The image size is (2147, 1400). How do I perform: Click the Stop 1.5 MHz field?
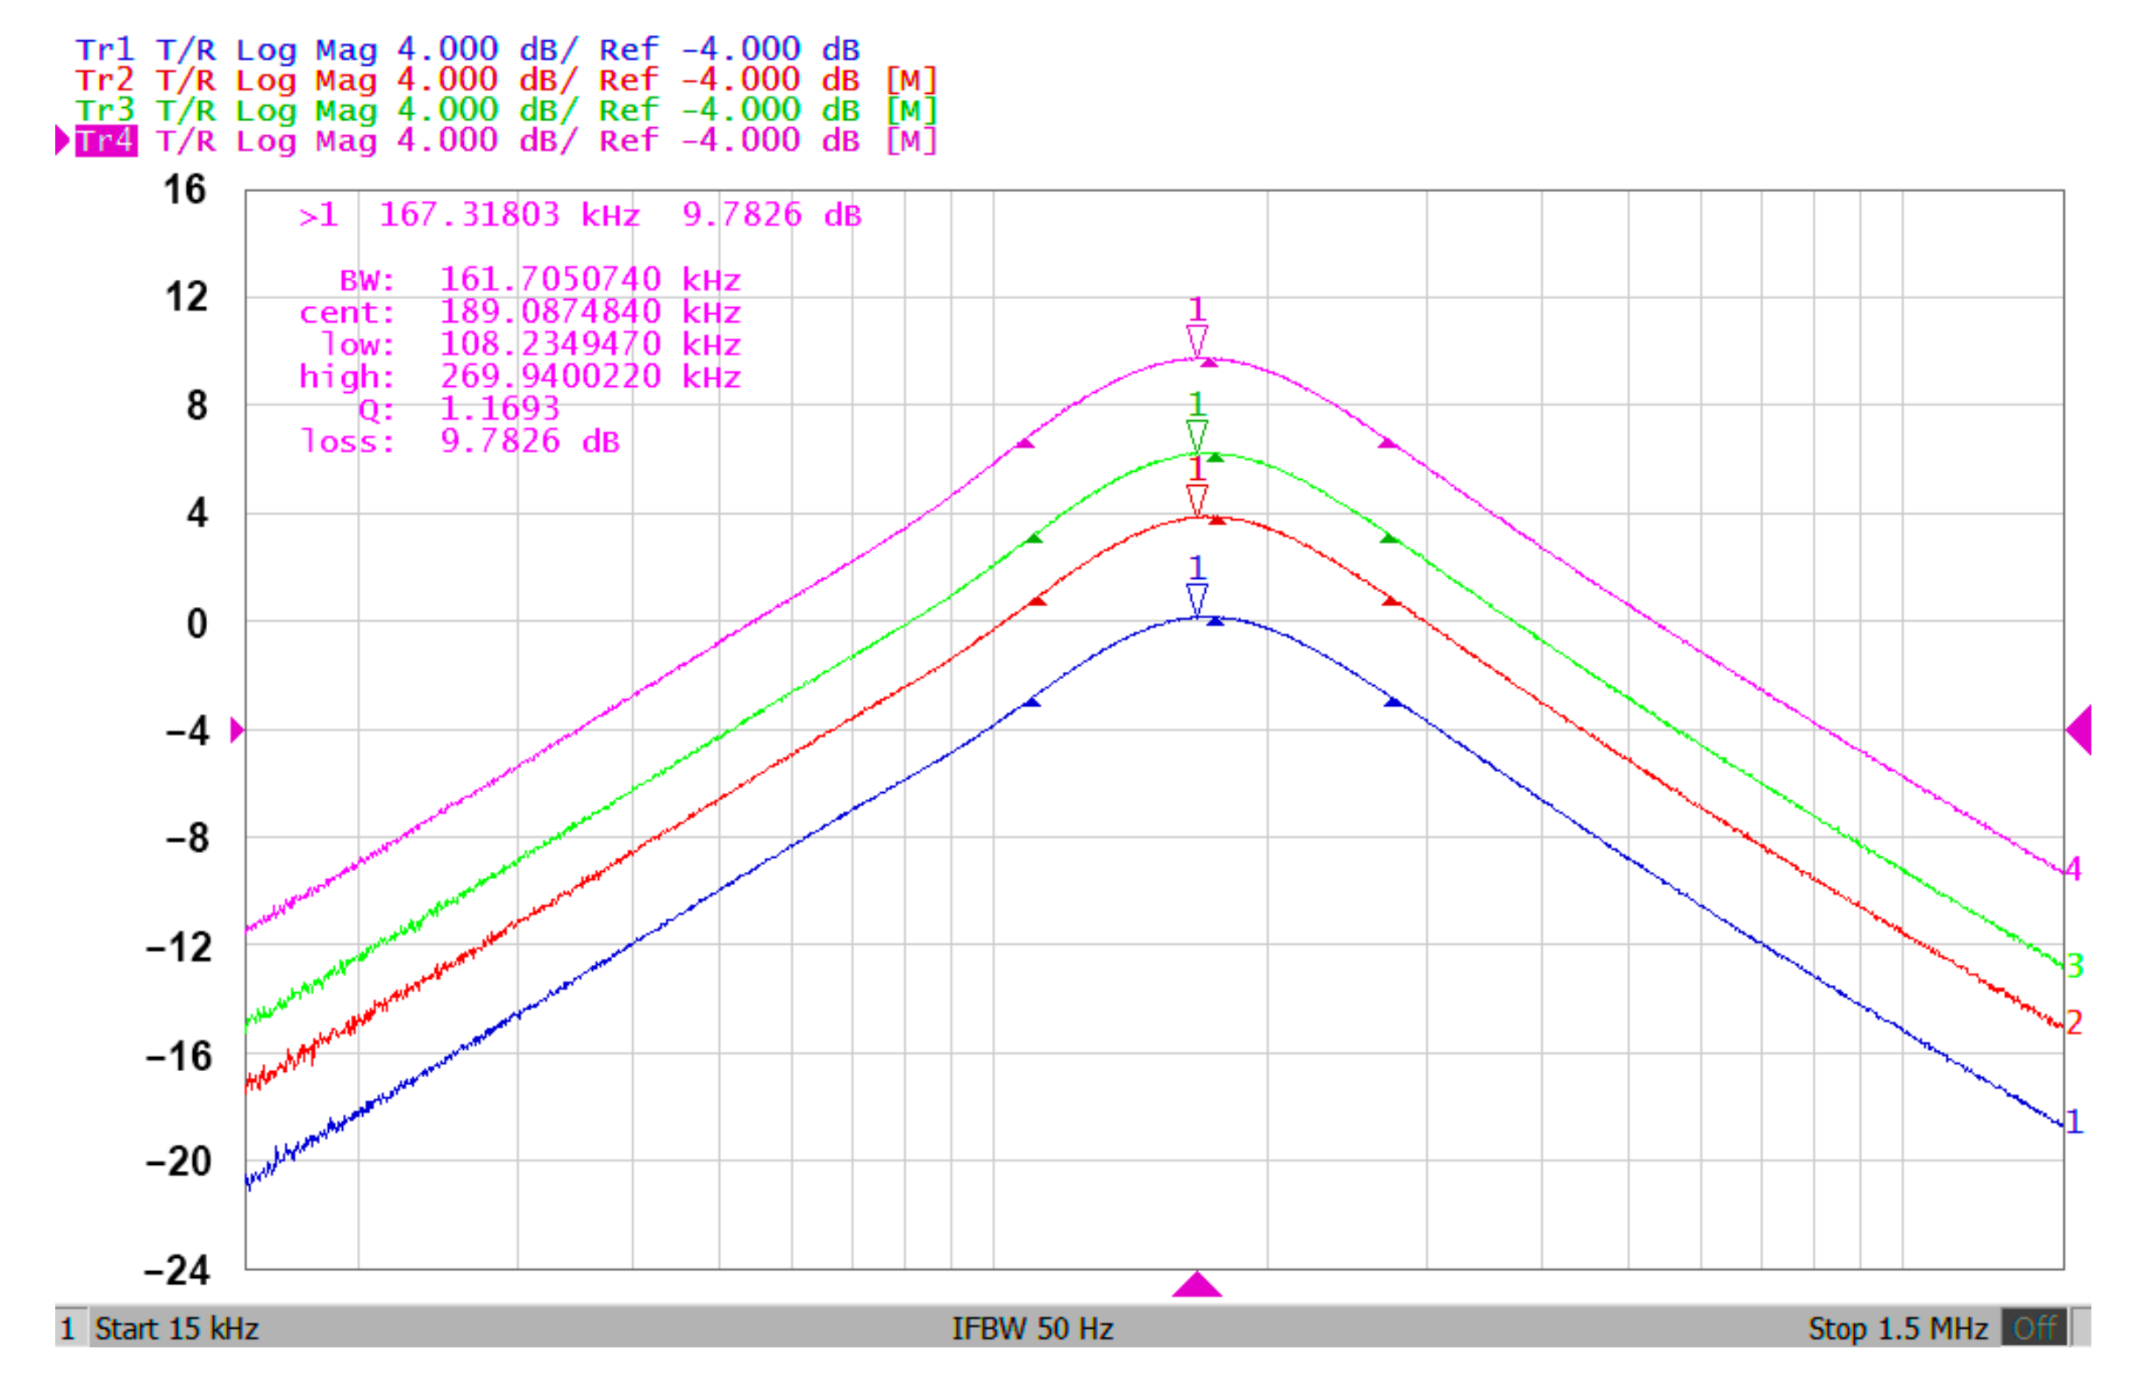(1897, 1328)
